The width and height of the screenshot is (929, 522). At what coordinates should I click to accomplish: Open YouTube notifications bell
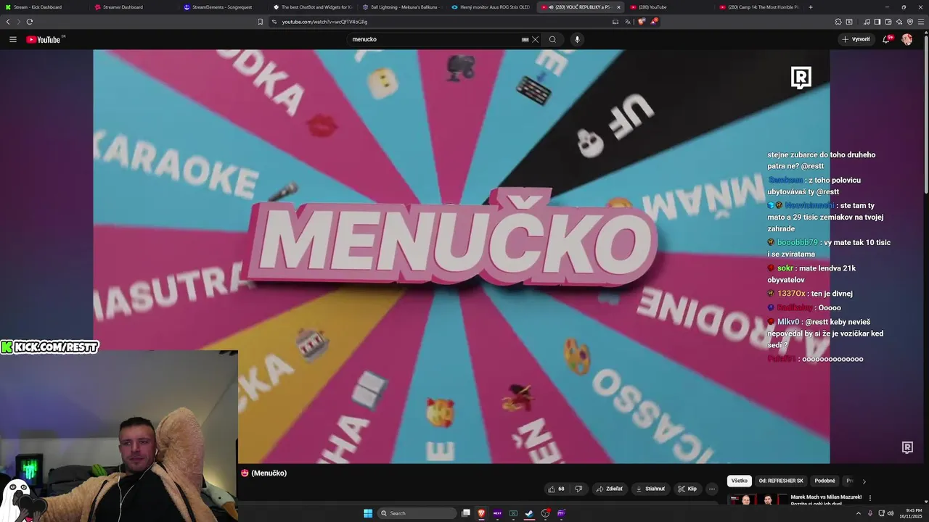(886, 39)
